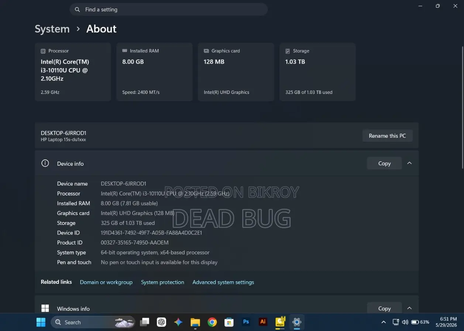Viewport: 464px width, 331px height.
Task: Open the Installed RAM card
Action: 154,72
